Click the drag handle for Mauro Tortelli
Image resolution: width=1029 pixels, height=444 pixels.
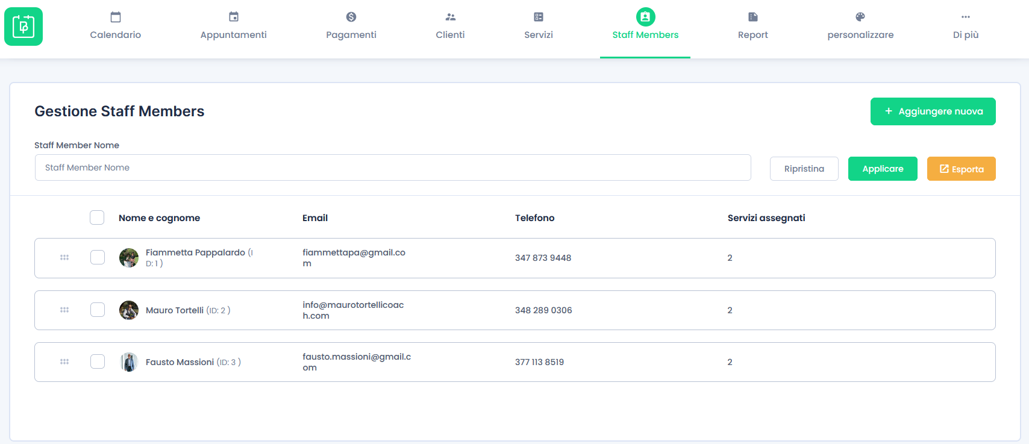click(x=64, y=310)
